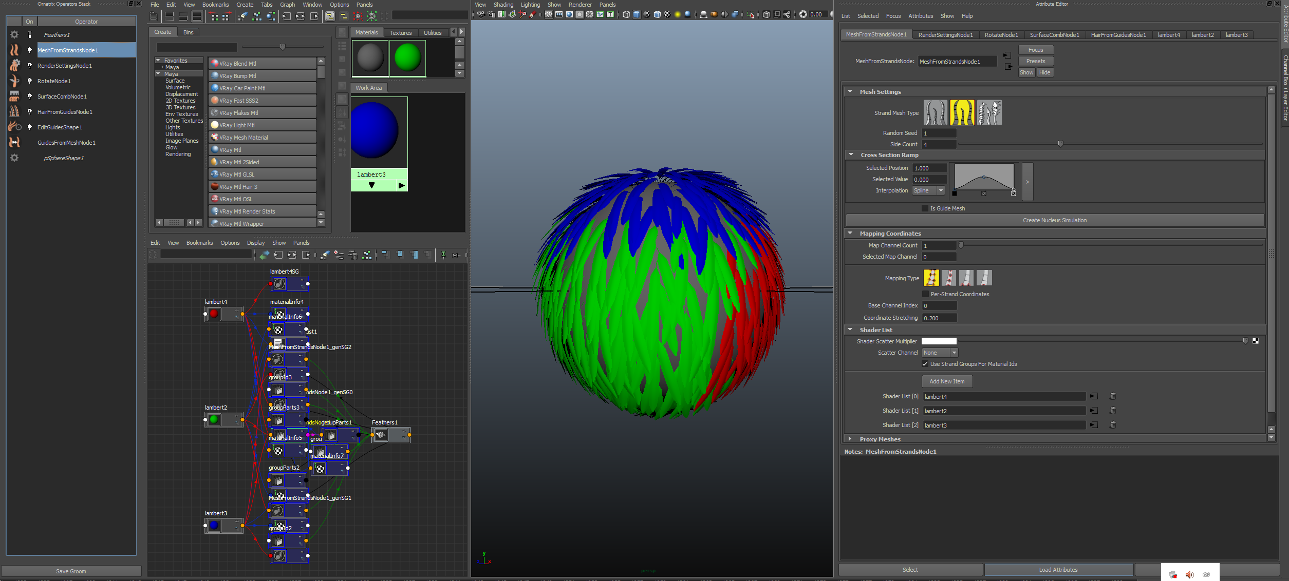Open the Interpolation Spline dropdown
The width and height of the screenshot is (1289, 581).
click(929, 190)
